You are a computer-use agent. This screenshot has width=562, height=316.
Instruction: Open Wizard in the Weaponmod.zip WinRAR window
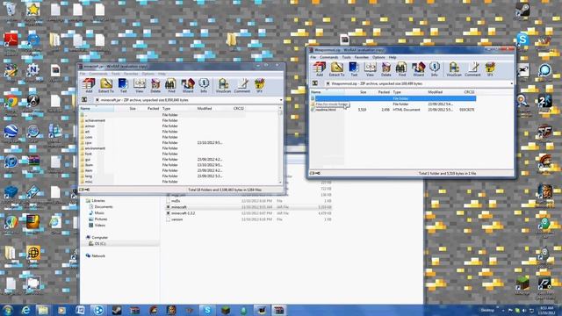[418, 69]
